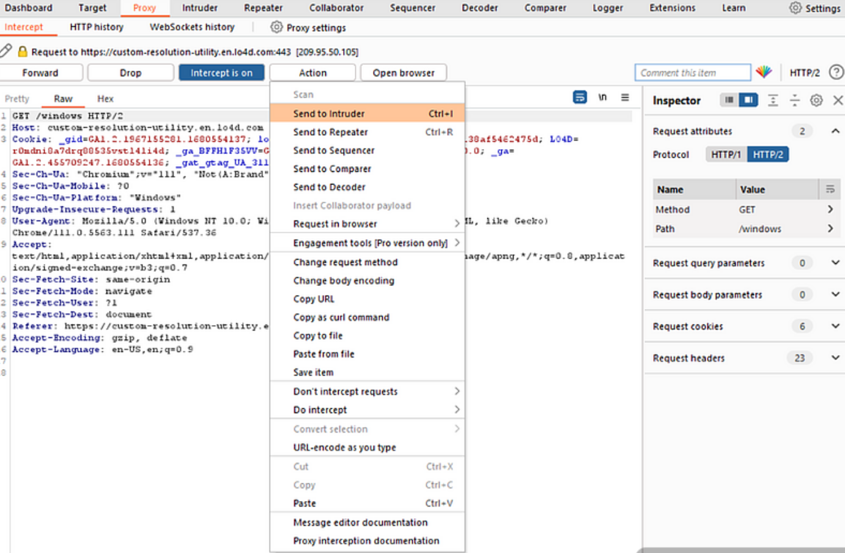The width and height of the screenshot is (845, 553).
Task: Open the help question mark icon
Action: [x=836, y=72]
